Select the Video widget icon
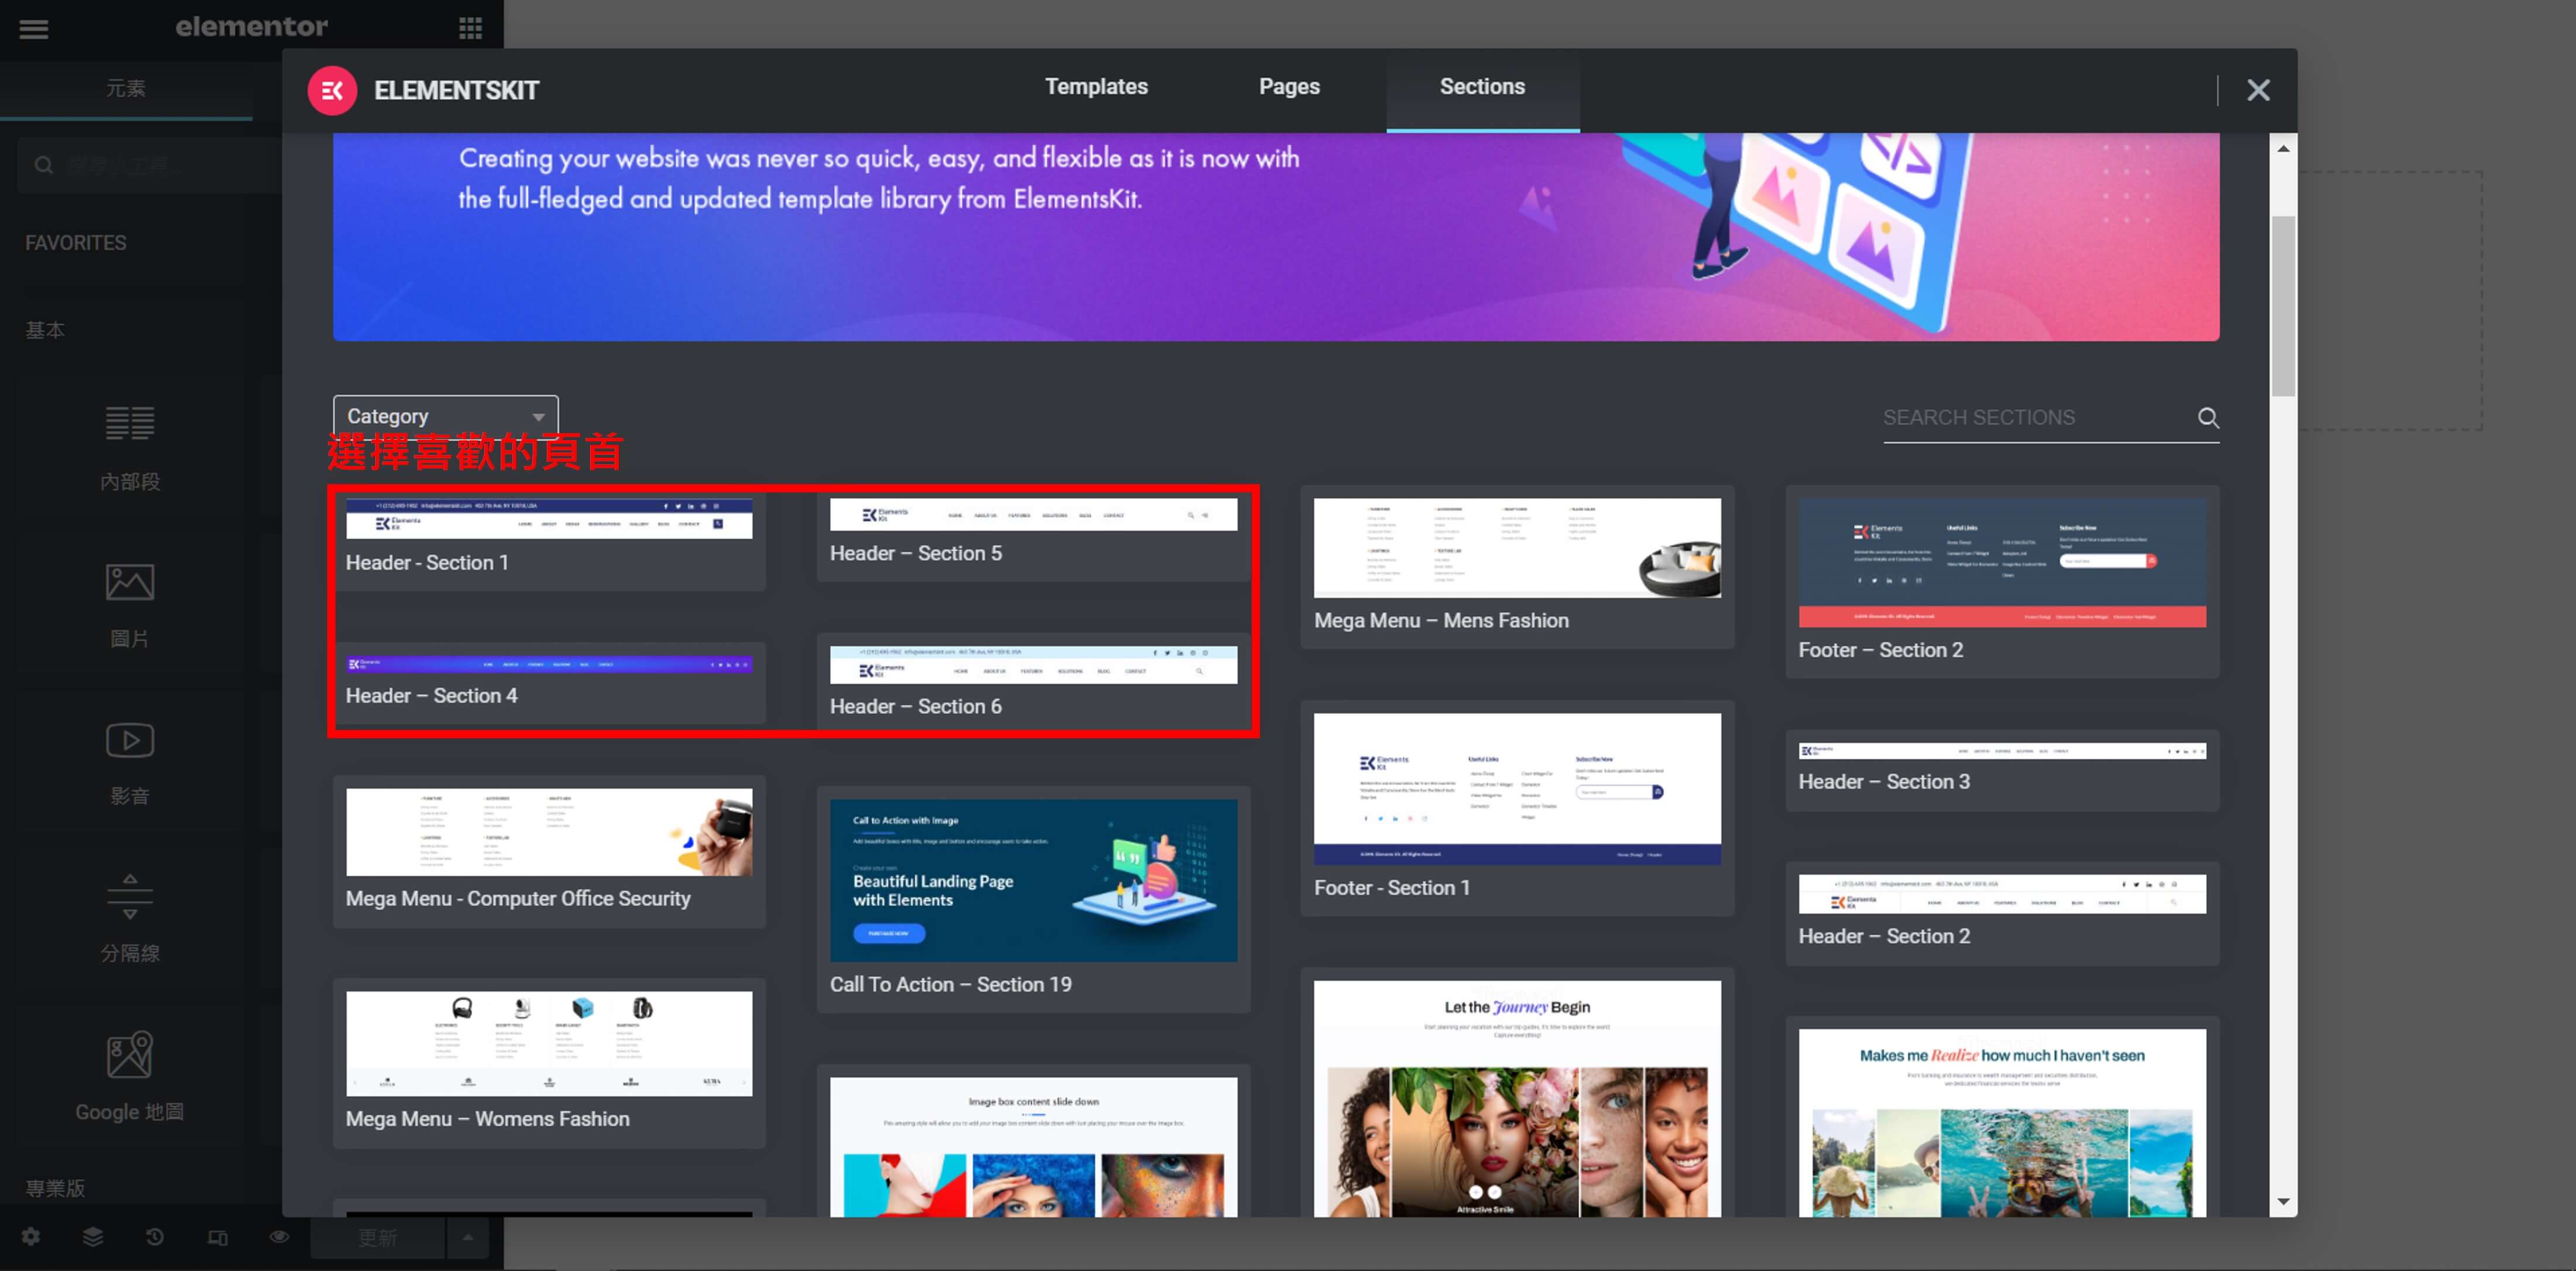 pyautogui.click(x=130, y=740)
